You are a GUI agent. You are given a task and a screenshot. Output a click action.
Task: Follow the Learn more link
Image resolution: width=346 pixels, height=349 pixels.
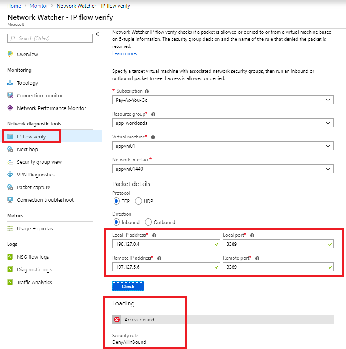tap(125, 53)
